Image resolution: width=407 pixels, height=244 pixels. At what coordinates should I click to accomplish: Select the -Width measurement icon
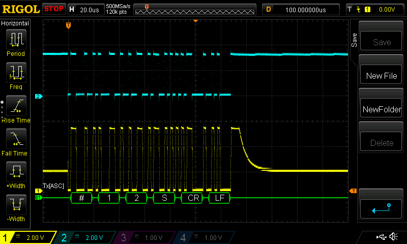(16, 205)
